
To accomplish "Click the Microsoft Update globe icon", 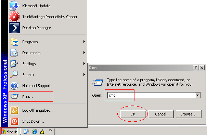I will point(14,6).
